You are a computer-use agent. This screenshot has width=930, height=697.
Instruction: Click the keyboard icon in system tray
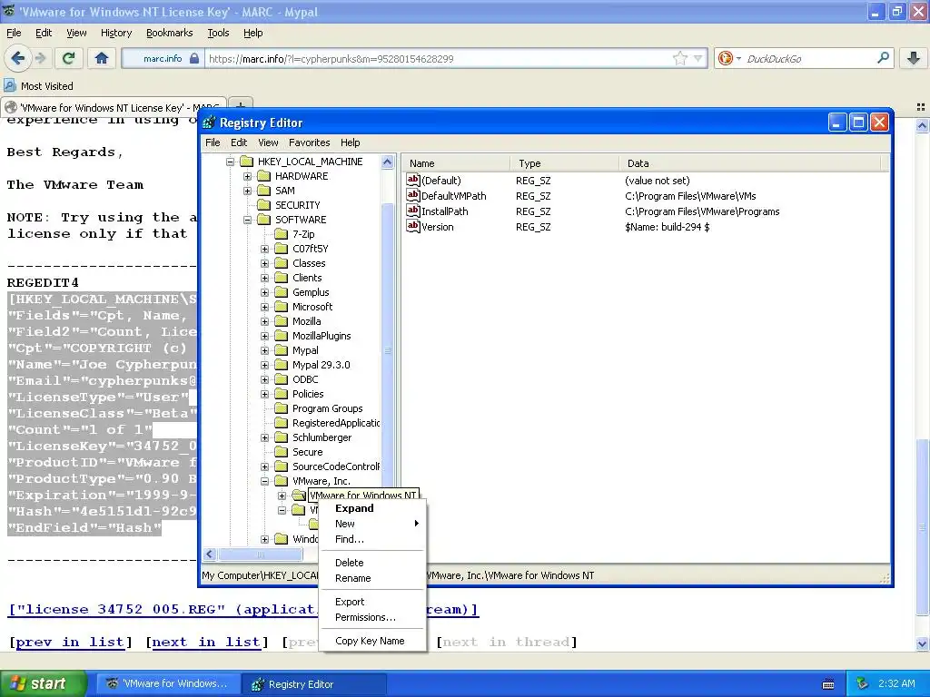click(x=828, y=684)
